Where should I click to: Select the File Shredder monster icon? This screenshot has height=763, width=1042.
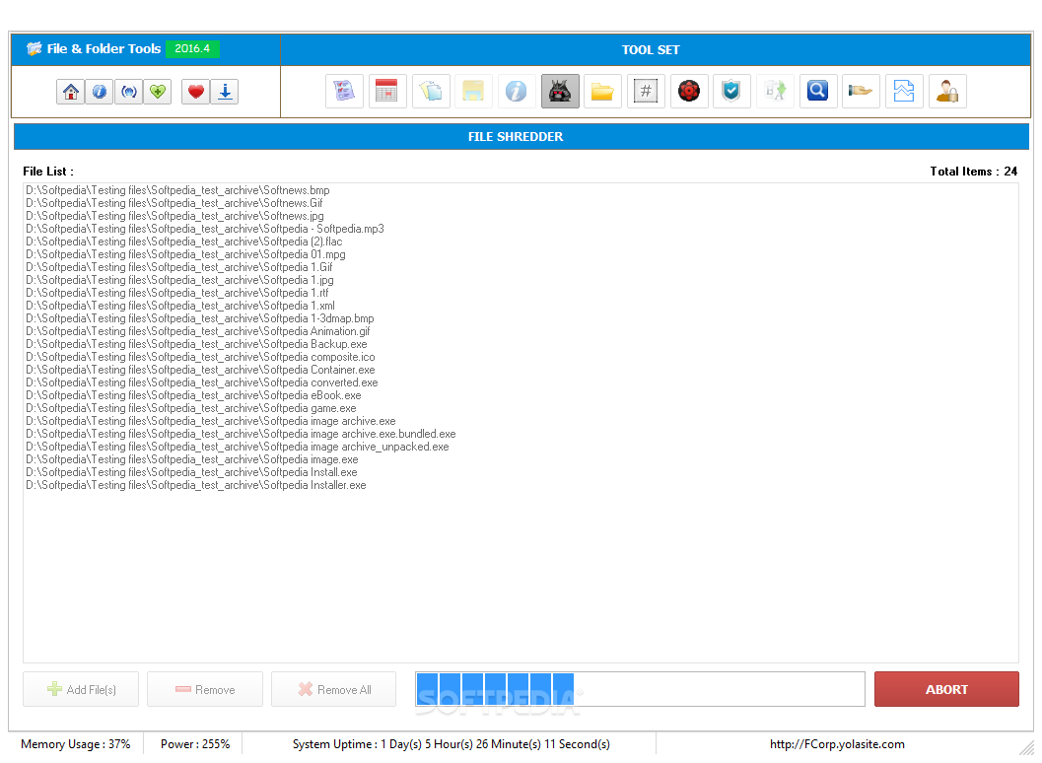pyautogui.click(x=560, y=91)
